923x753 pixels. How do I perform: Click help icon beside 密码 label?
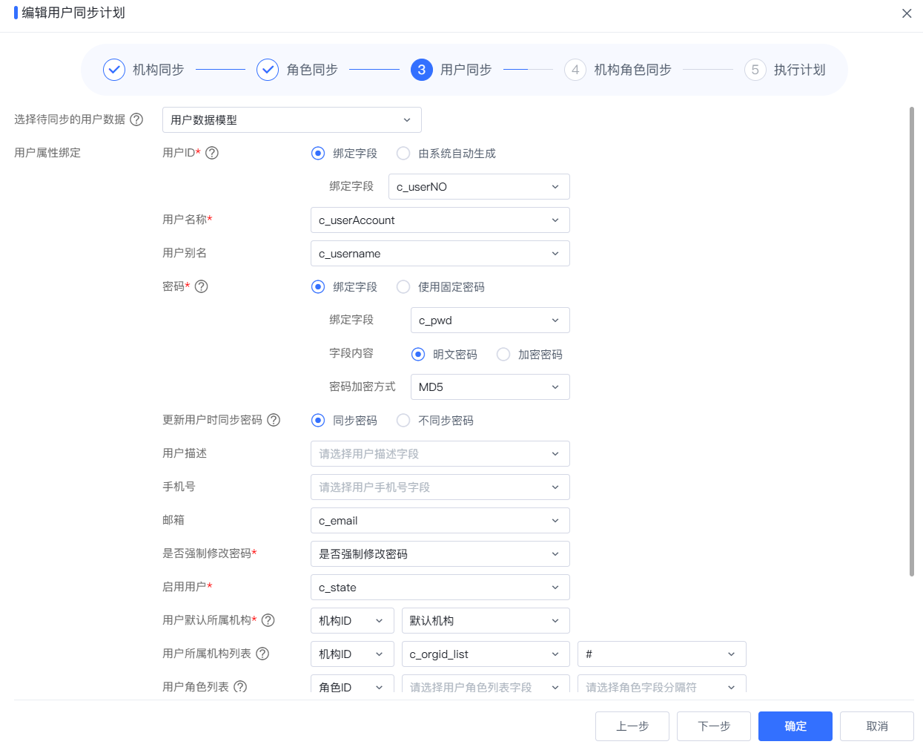(x=202, y=286)
